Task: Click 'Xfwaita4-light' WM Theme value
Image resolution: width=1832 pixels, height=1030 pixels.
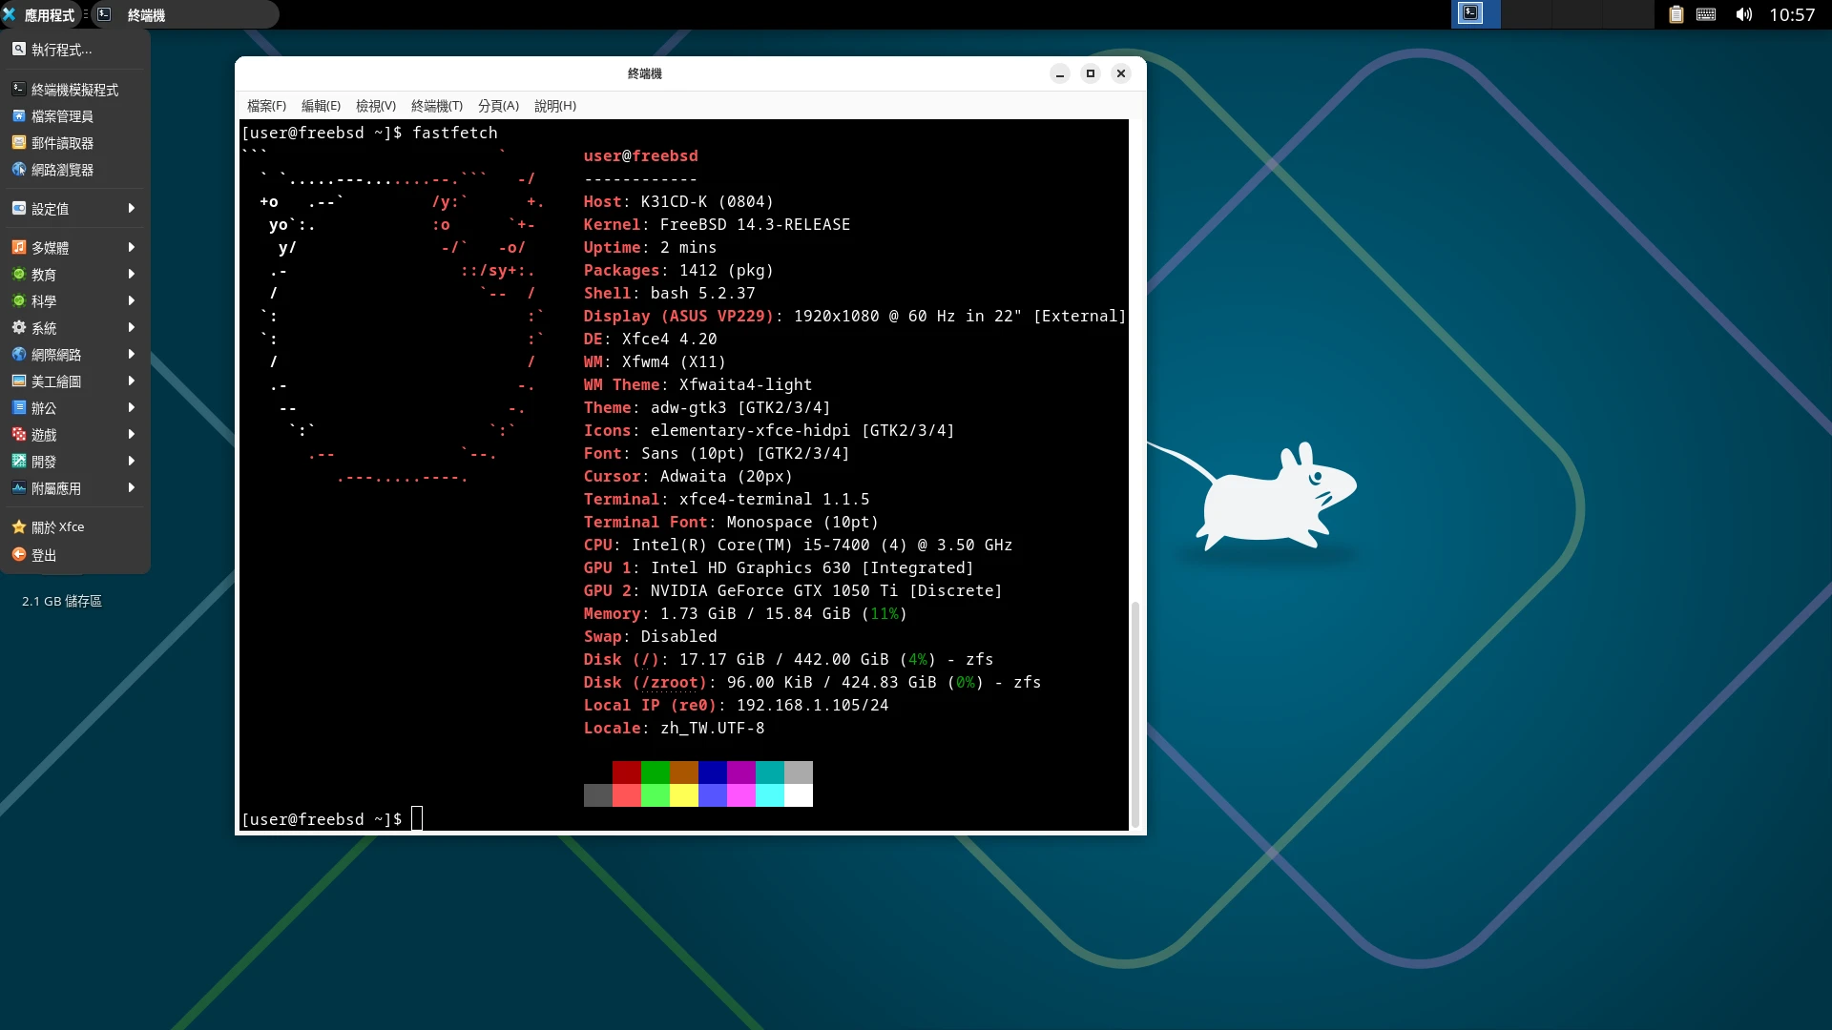Action: pyautogui.click(x=745, y=384)
